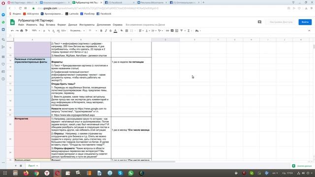Show all sheets list icon
Image resolution: width=315 pixels, height=177 pixels.
tap(21, 166)
